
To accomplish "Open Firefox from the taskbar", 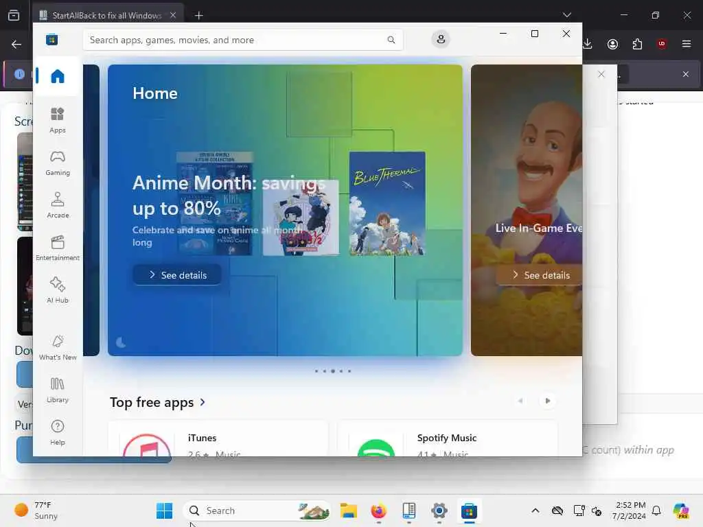I will 379,511.
